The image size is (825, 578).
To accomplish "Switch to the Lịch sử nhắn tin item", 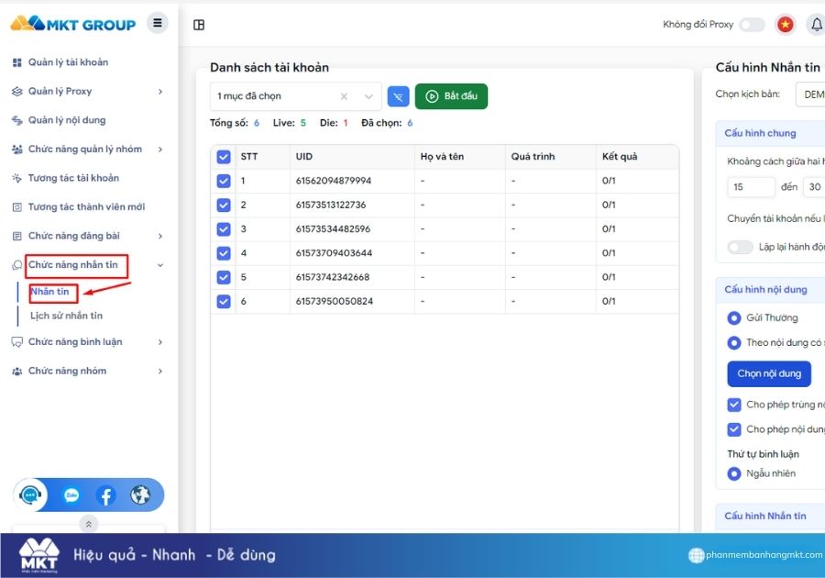I will coord(67,315).
